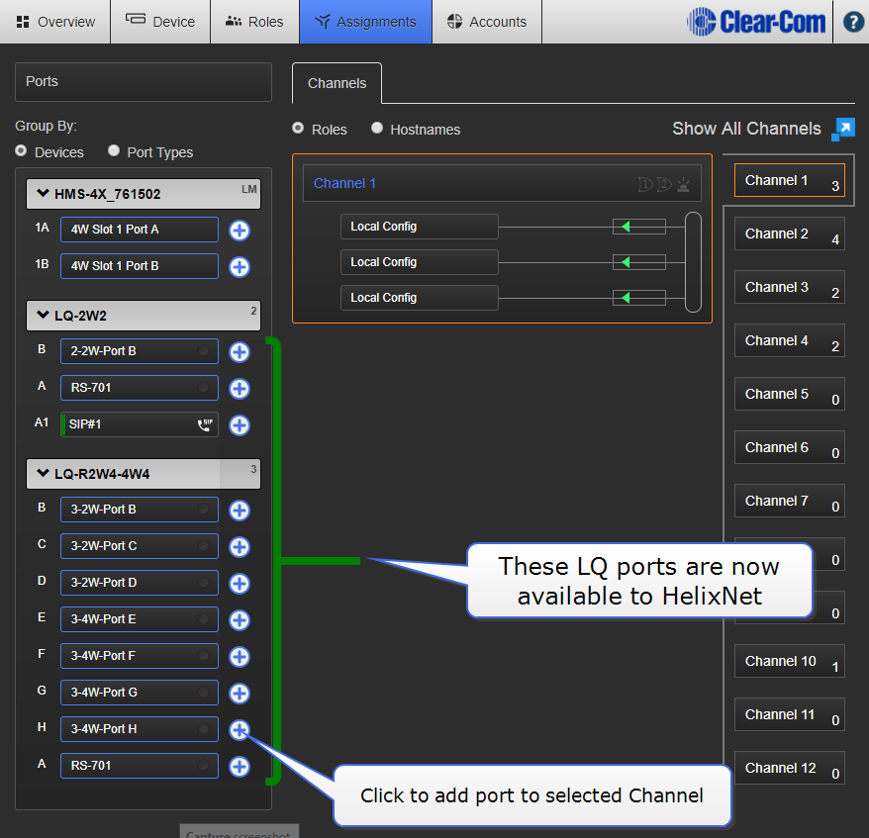
Task: Open the Assignments tab
Action: [x=366, y=22]
